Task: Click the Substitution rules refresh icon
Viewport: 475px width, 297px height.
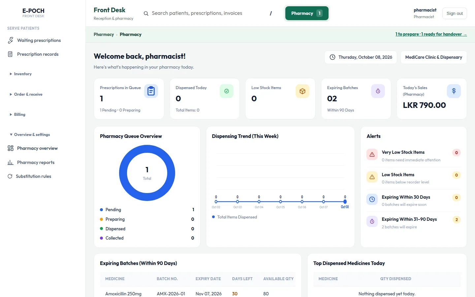Action: coord(10,176)
